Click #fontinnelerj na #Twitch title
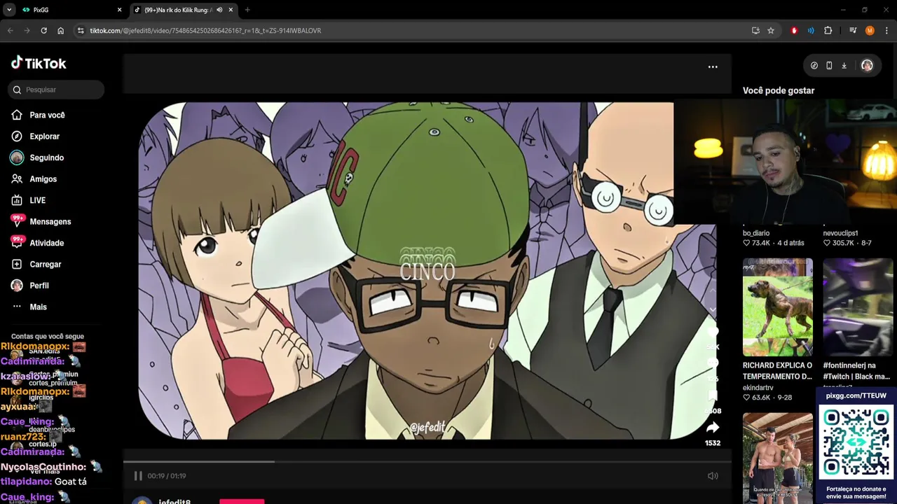This screenshot has height=504, width=897. 857,371
